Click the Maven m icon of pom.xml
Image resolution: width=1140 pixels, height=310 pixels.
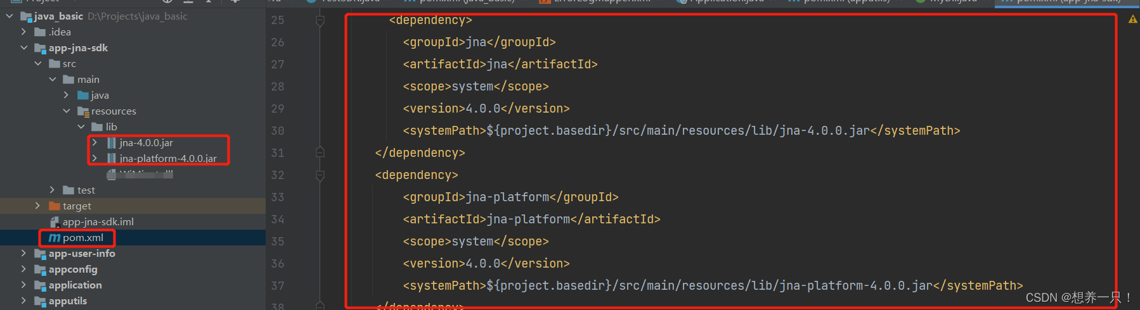(x=55, y=238)
